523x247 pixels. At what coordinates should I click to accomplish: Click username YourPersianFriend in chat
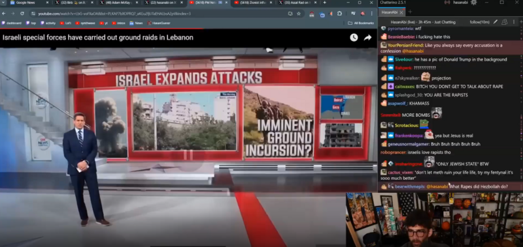405,45
